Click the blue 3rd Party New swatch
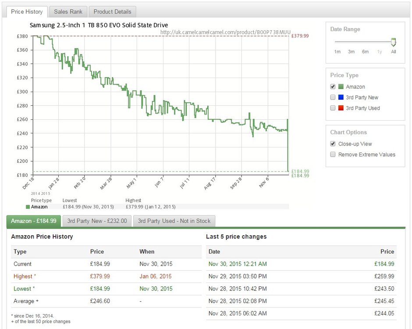 point(341,97)
